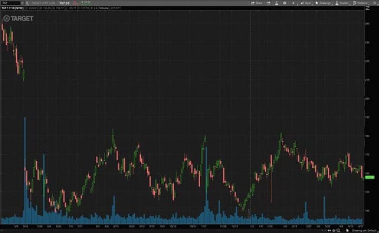Open the Drawings menu
Screen dimensions: 379x233
[323, 3]
